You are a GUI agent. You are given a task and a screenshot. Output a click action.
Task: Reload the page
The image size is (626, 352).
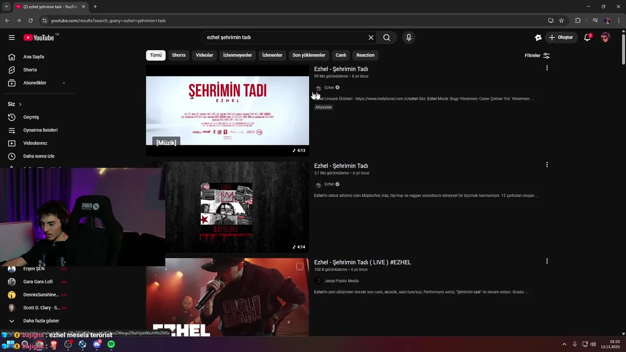30,21
